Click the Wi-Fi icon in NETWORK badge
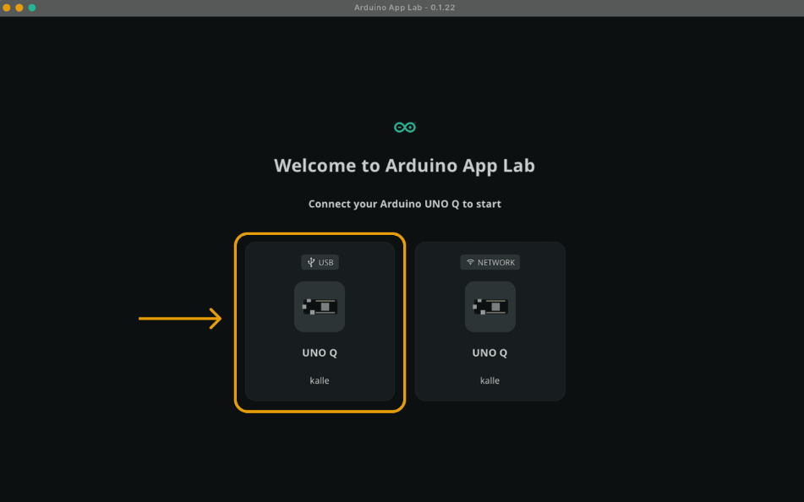The height and width of the screenshot is (502, 804). coord(470,263)
